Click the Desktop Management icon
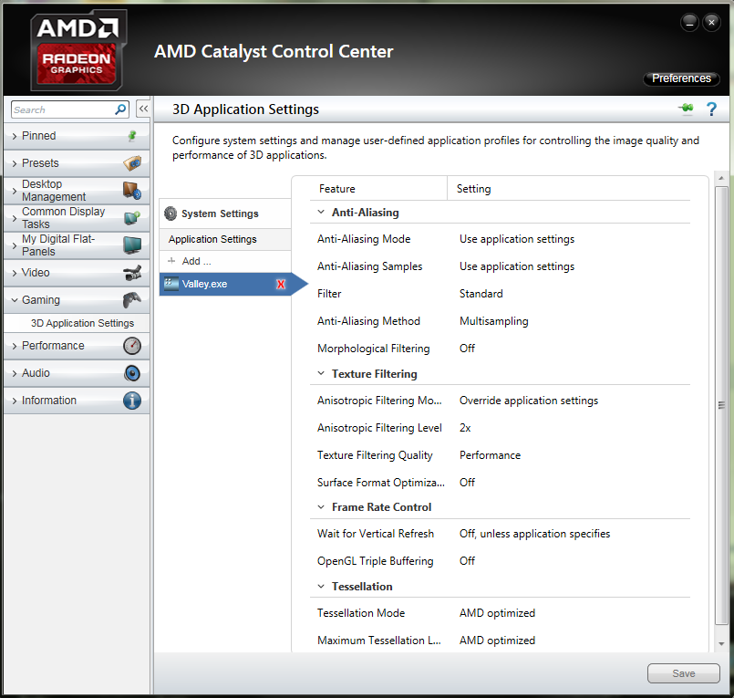Image resolution: width=734 pixels, height=698 pixels. [x=132, y=190]
